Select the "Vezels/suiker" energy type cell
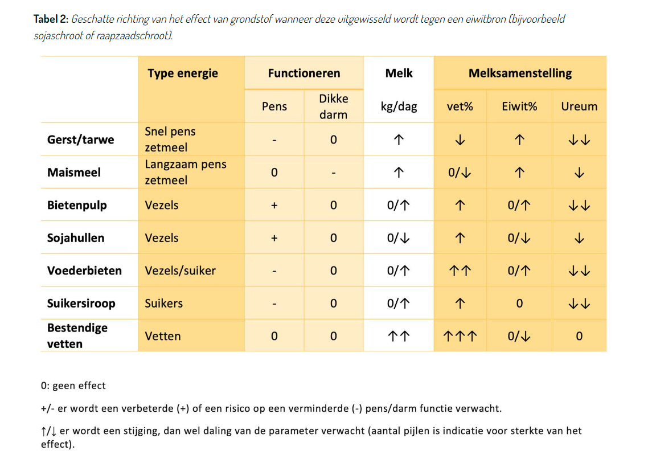Viewport: 652px width, 467px height. pyautogui.click(x=181, y=271)
